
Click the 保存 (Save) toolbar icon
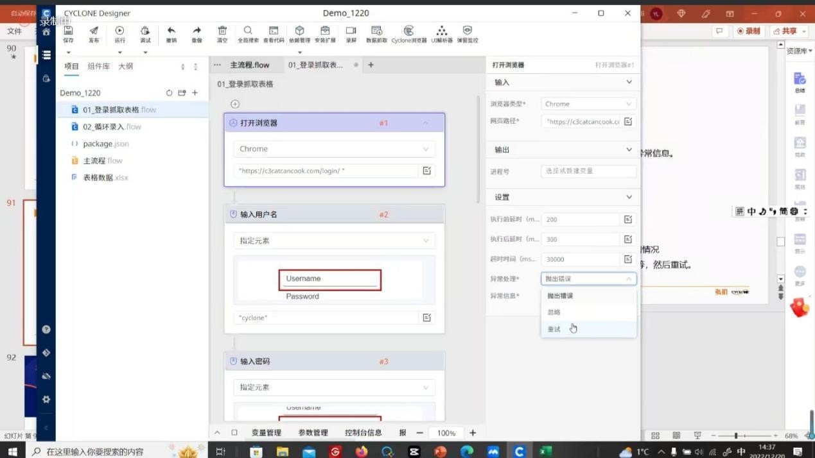68,33
